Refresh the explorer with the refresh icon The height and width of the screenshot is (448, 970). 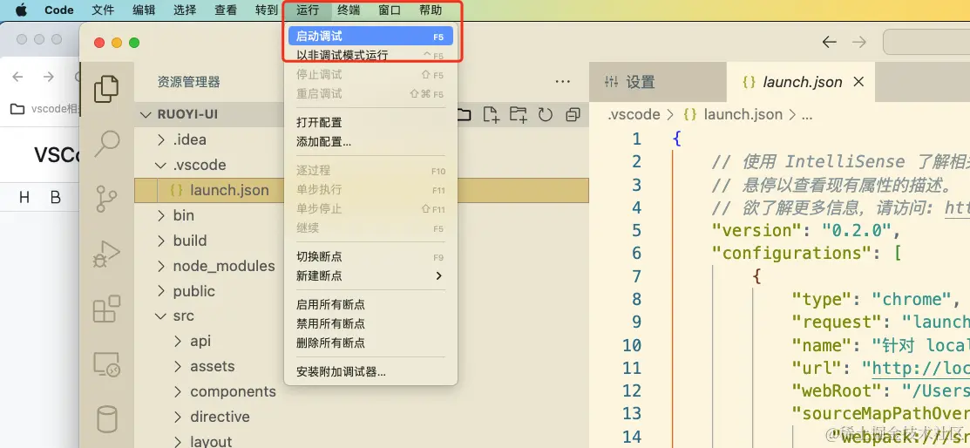click(x=545, y=114)
